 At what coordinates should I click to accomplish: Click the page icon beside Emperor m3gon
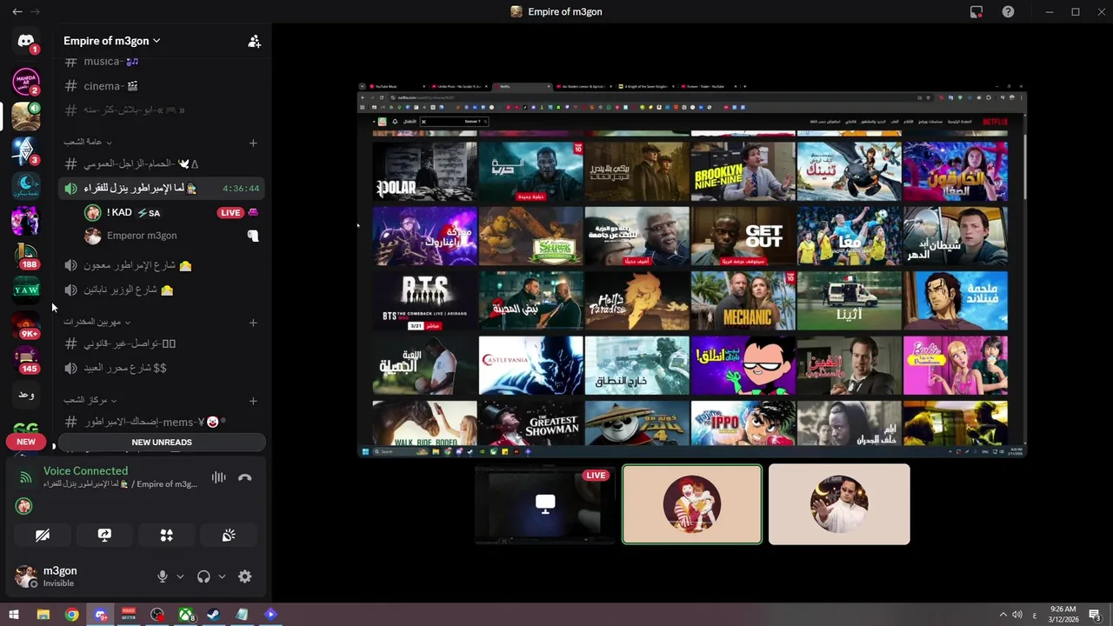[x=253, y=236]
